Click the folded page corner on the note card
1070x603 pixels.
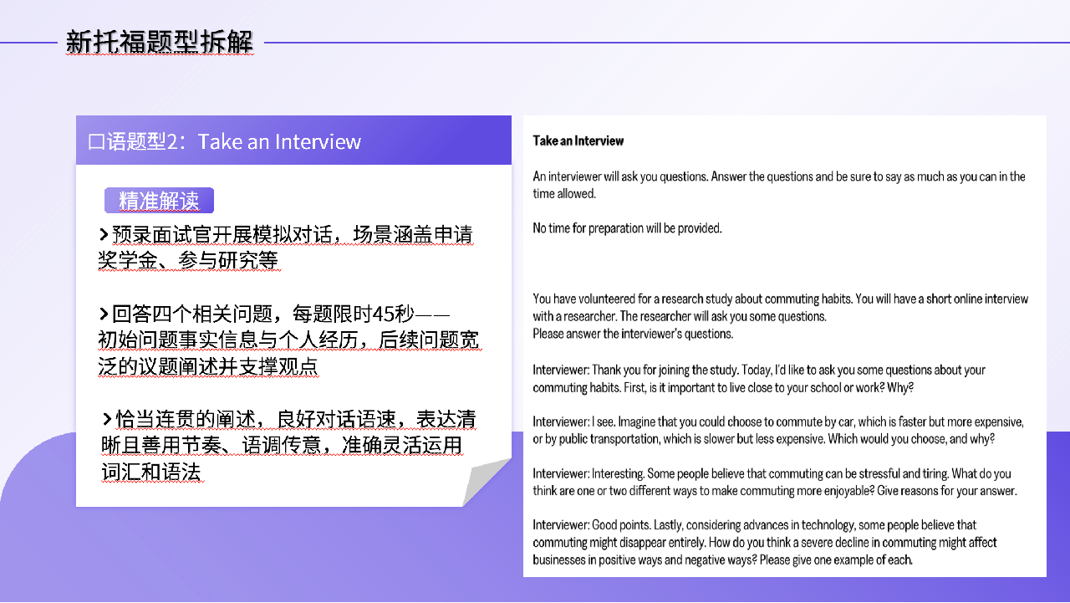[487, 483]
